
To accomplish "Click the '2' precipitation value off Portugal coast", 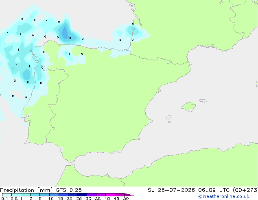I will (x=28, y=82).
